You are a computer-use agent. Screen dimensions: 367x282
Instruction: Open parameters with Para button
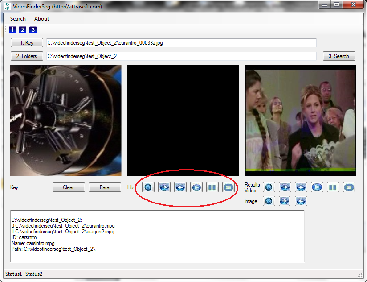coord(105,187)
